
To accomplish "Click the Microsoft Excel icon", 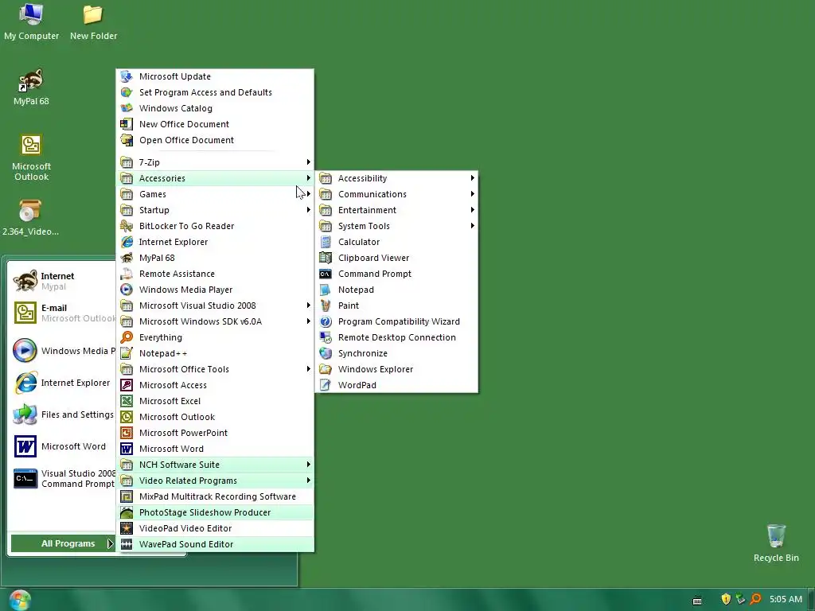I will (x=127, y=401).
